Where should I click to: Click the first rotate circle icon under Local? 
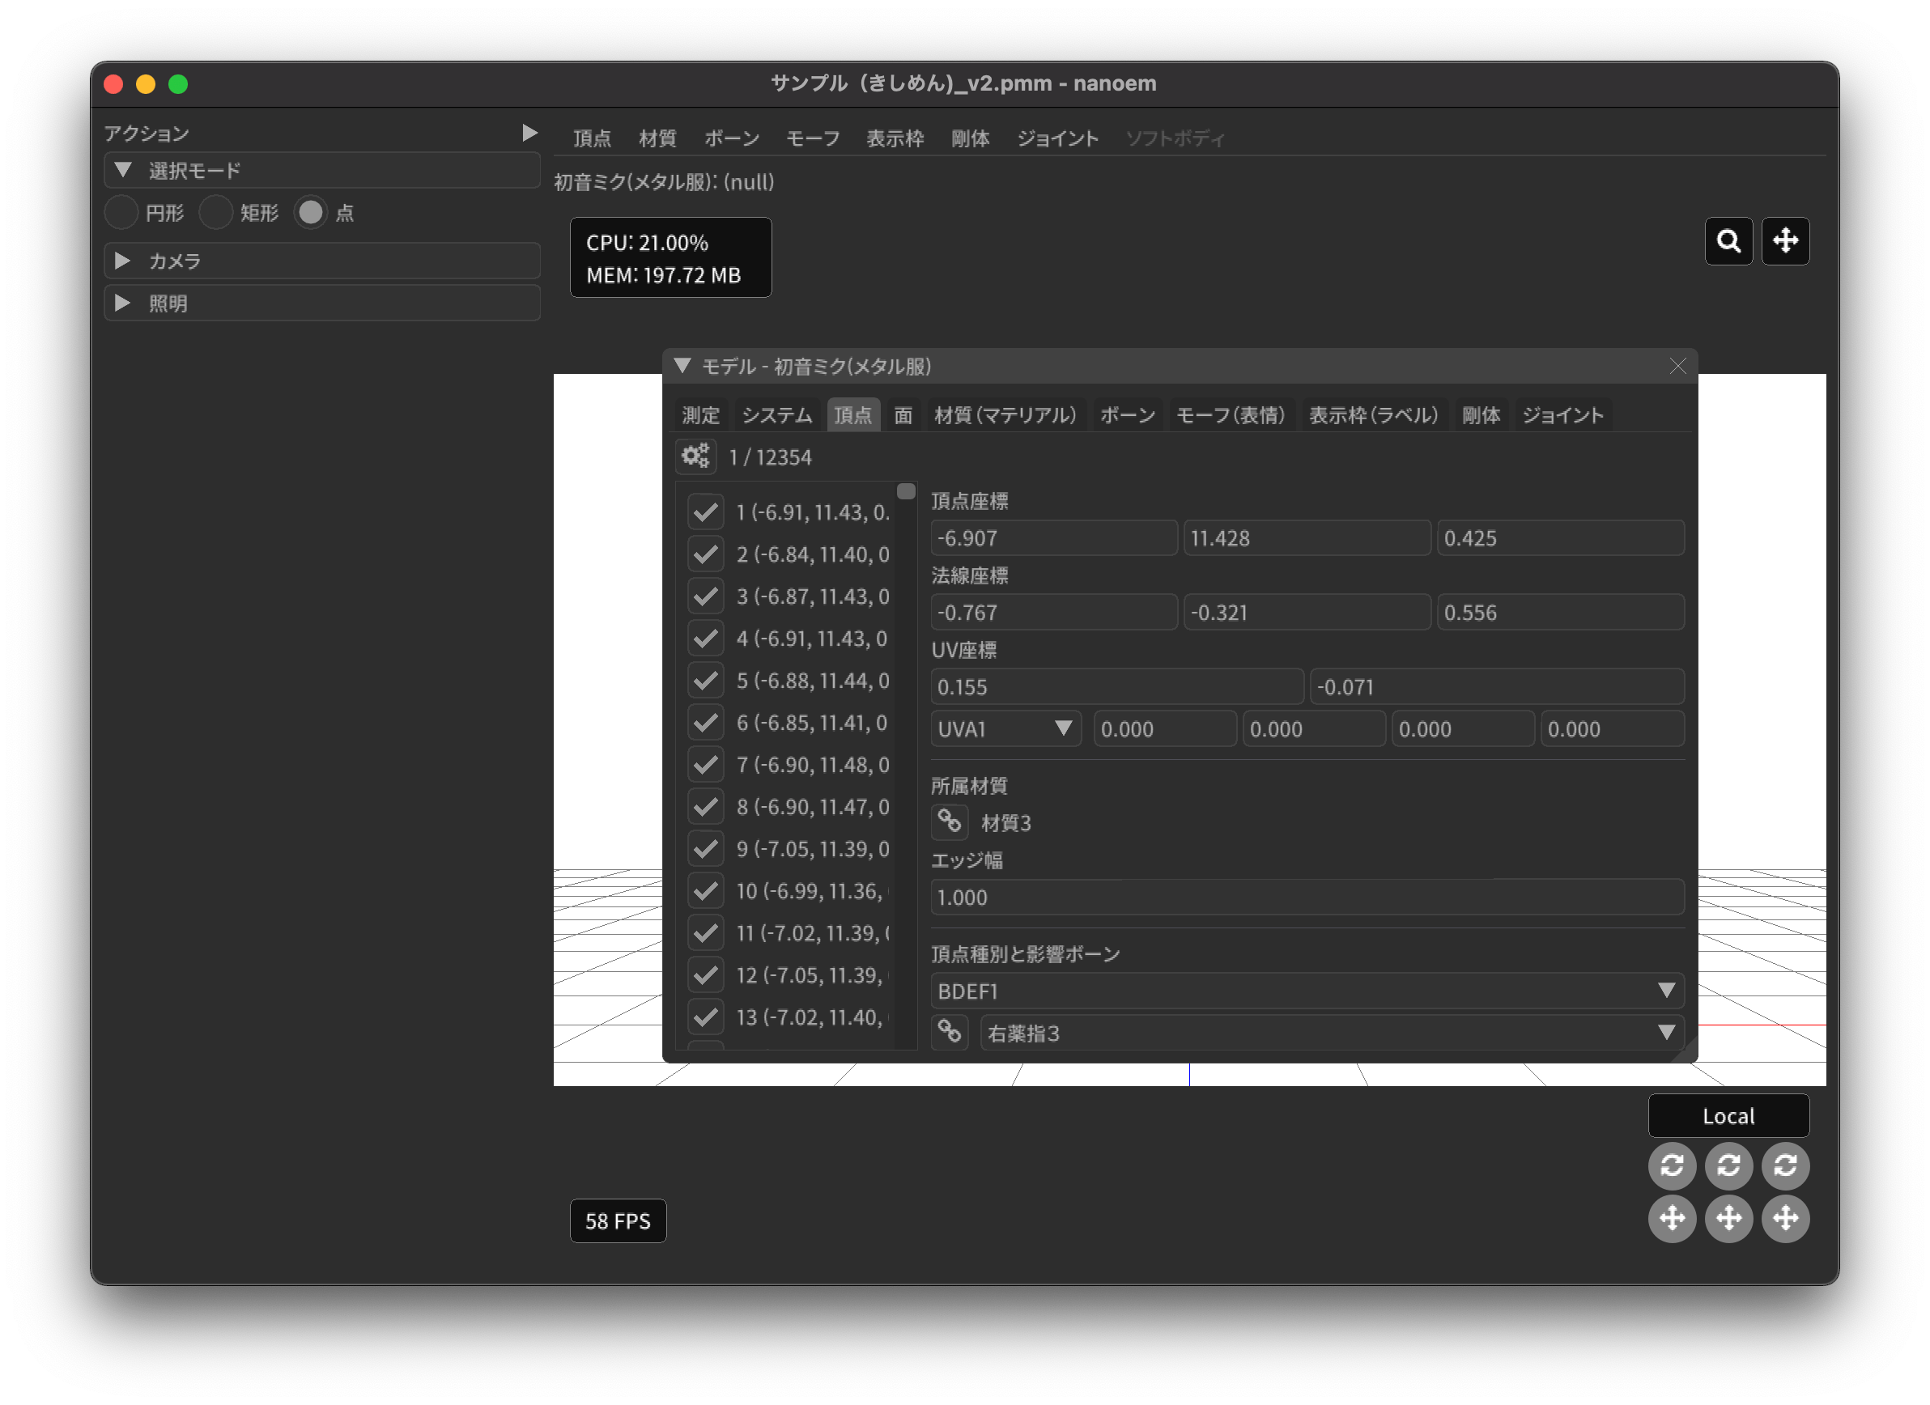pos(1671,1165)
